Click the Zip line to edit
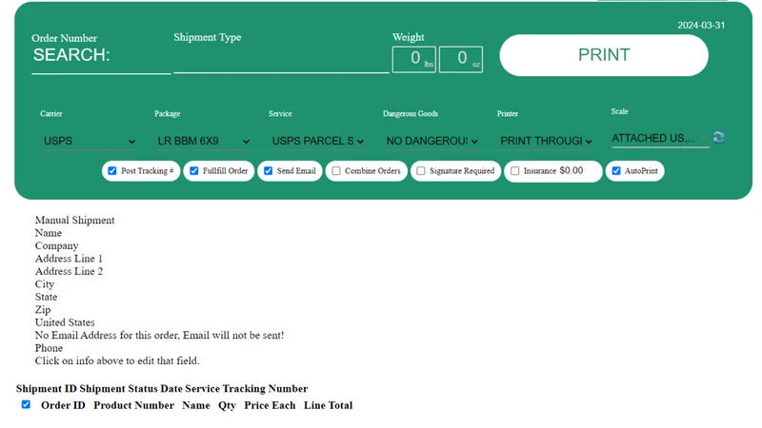 point(43,310)
